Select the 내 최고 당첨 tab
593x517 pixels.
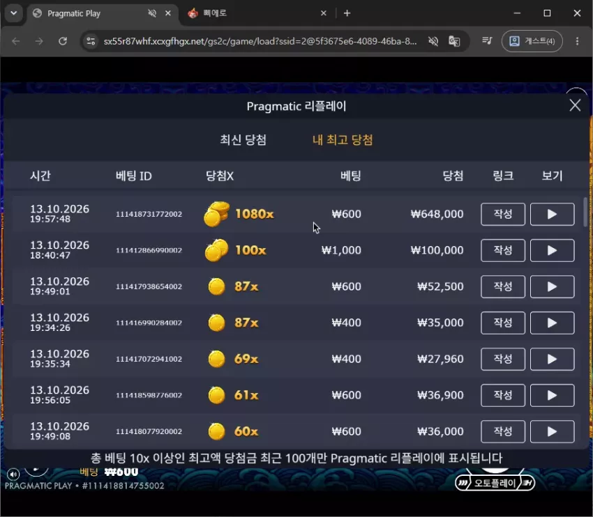(x=343, y=140)
